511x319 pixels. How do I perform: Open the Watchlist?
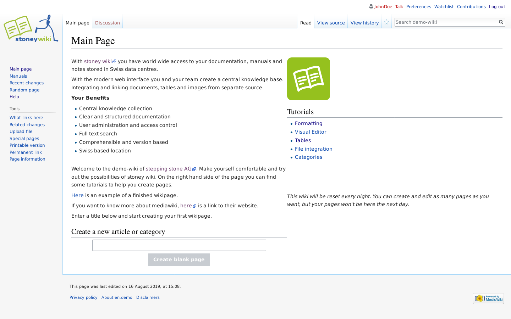pyautogui.click(x=444, y=7)
